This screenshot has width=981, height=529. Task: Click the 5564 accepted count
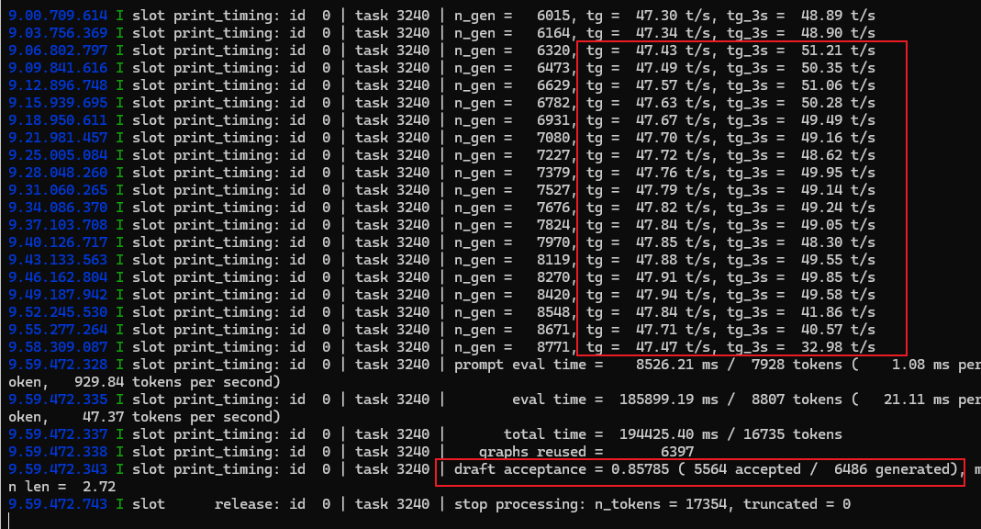[x=747, y=469]
